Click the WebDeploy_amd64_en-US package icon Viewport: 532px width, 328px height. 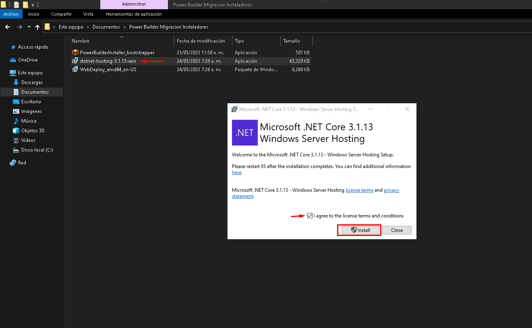coord(75,70)
